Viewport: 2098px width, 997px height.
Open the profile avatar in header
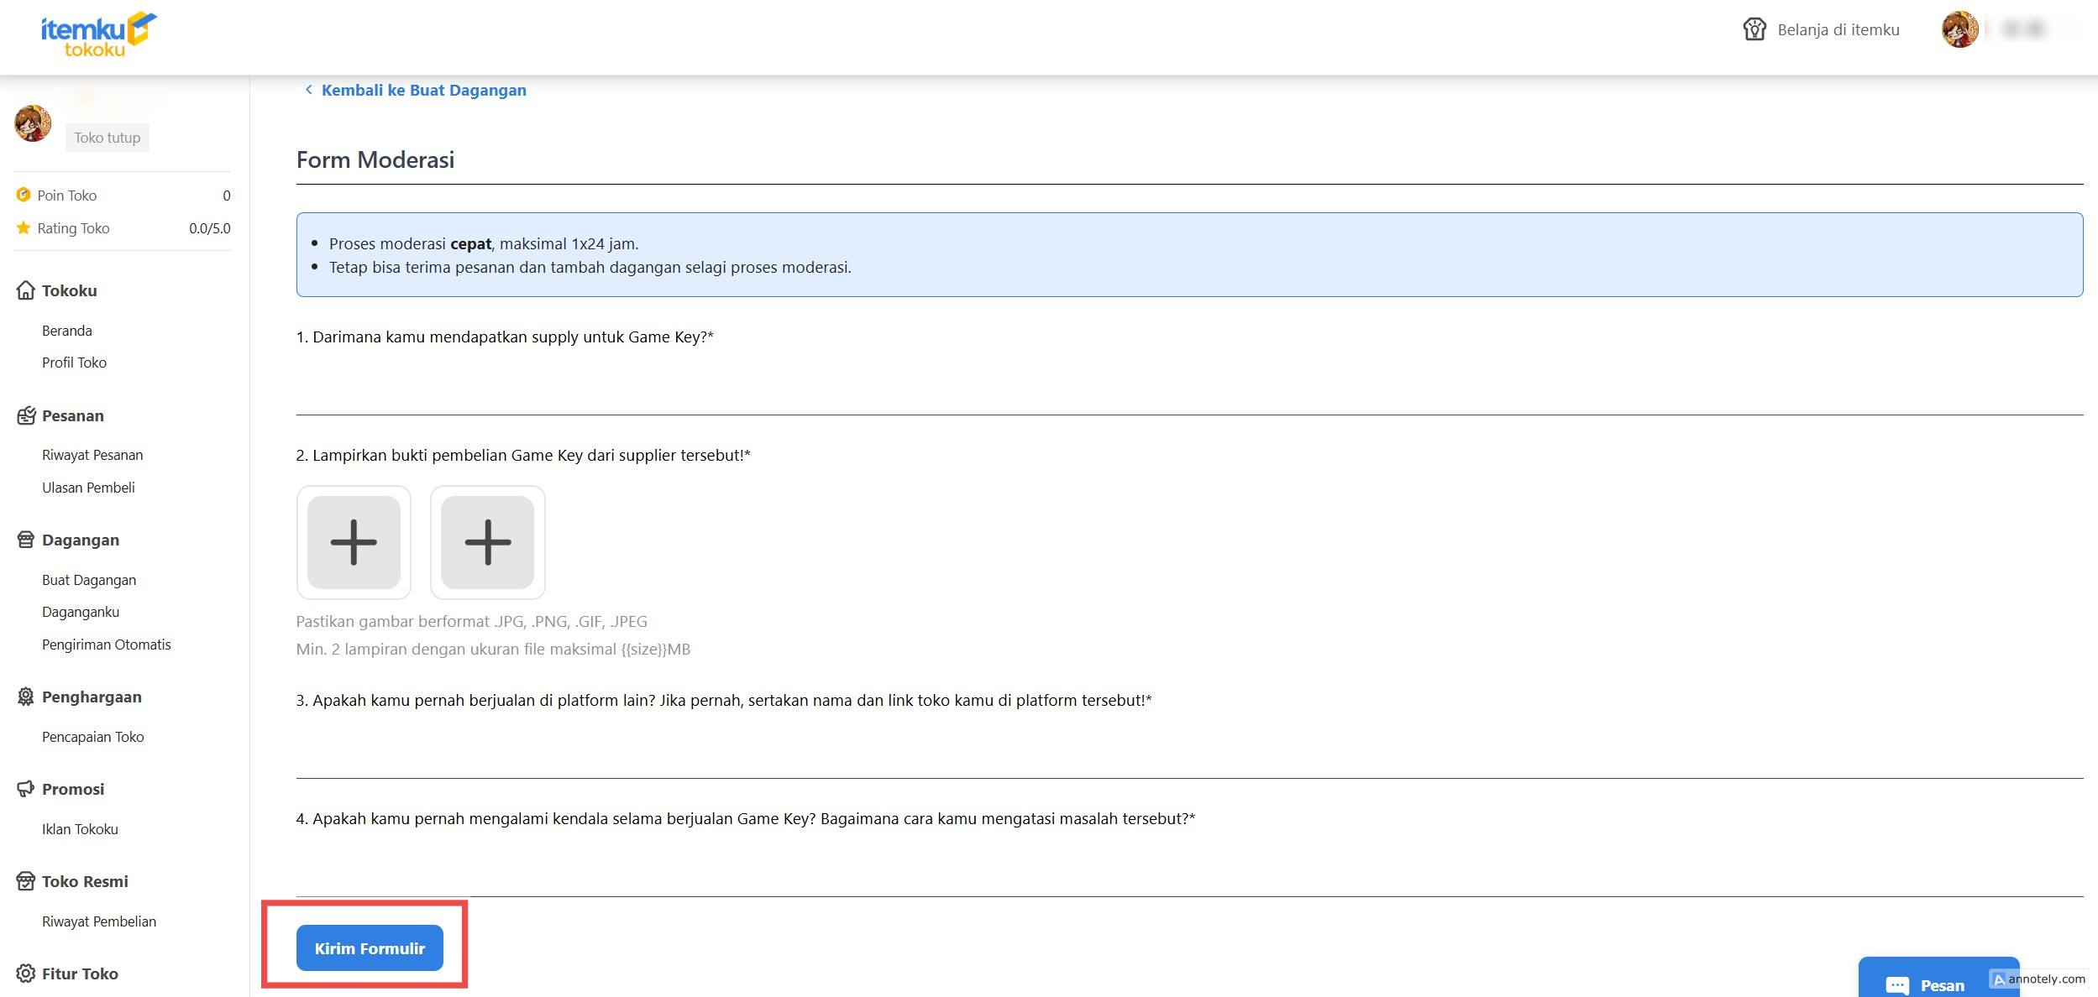coord(1959,29)
